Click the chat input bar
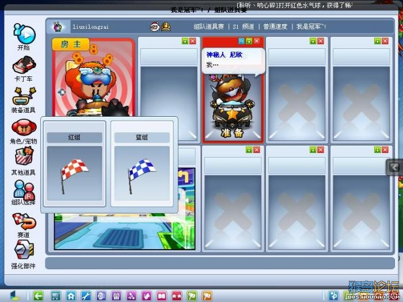The height and width of the screenshot is (302, 403). coord(220,263)
